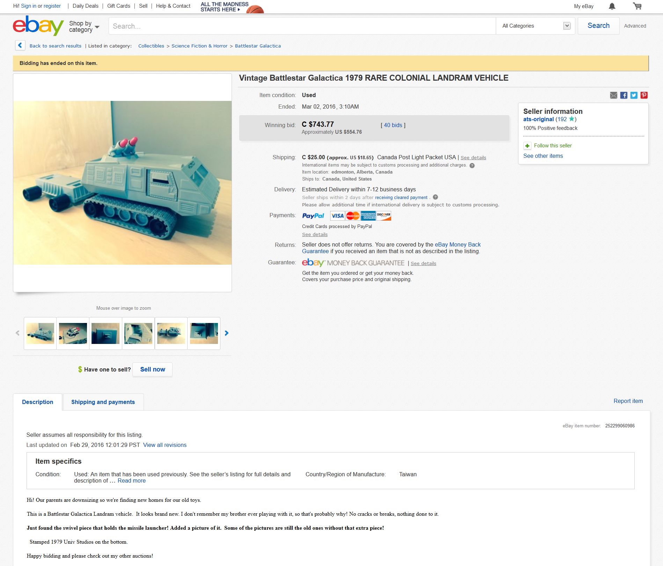This screenshot has height=566, width=663.
Task: Share listing on Twitter
Action: 634,95
